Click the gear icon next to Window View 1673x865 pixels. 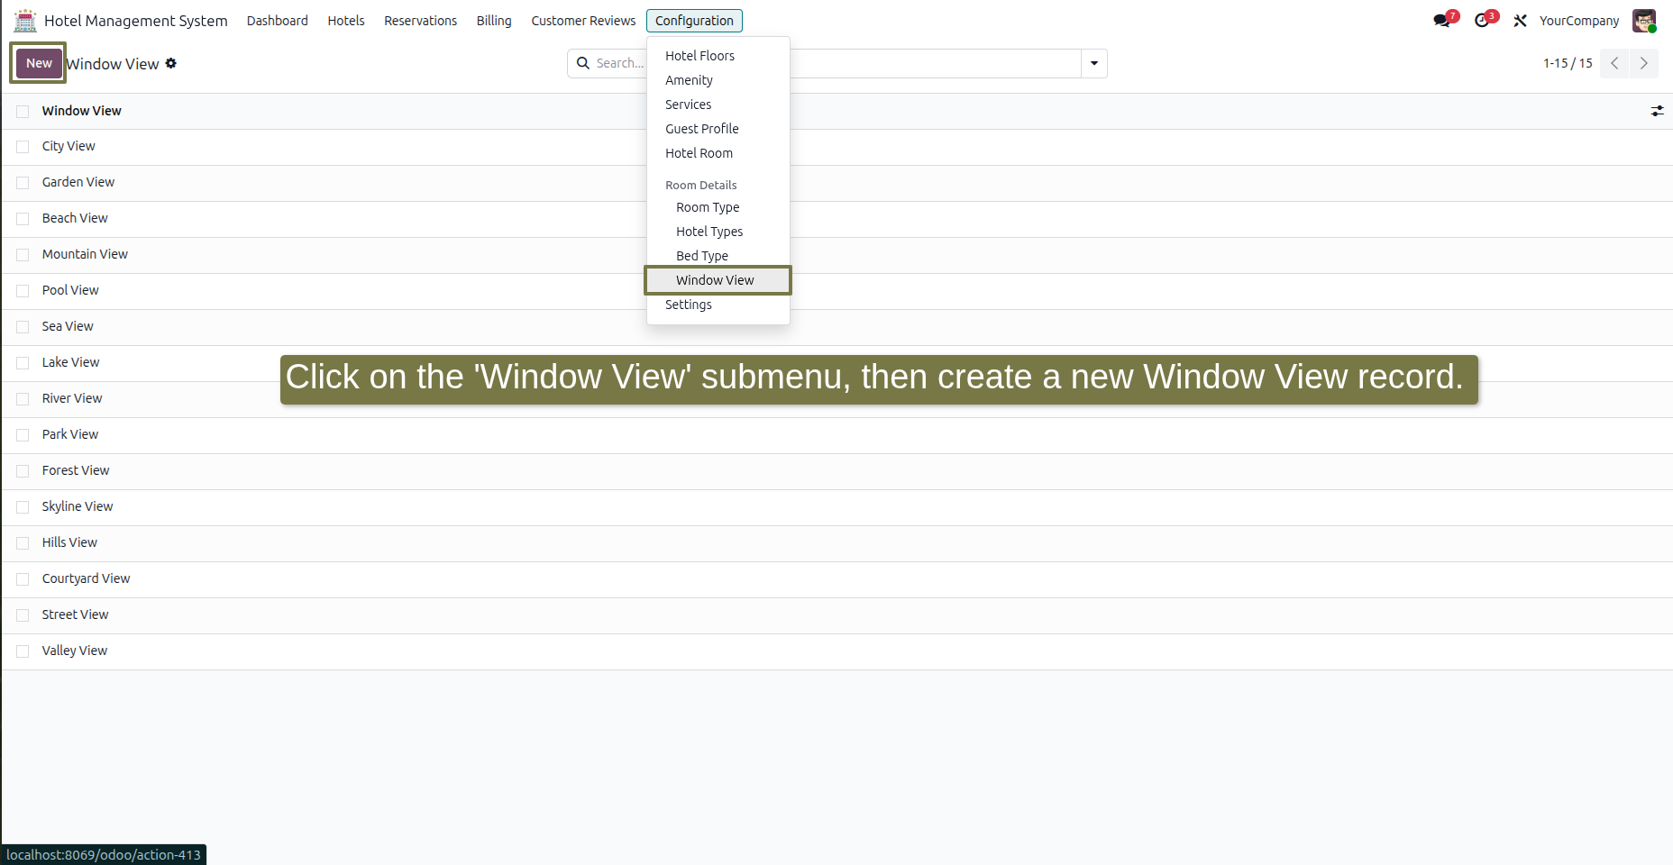(171, 63)
